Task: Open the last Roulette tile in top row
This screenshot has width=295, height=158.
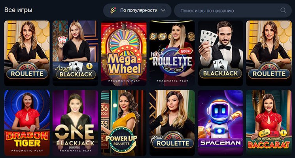Action: pyautogui.click(x=269, y=53)
